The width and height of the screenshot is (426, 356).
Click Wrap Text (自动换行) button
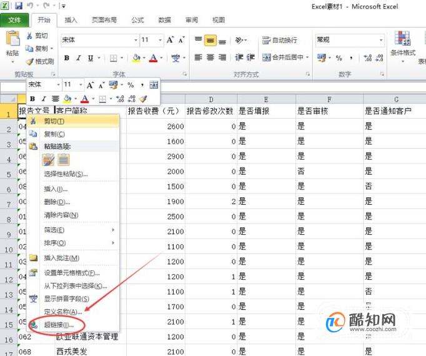click(x=280, y=40)
